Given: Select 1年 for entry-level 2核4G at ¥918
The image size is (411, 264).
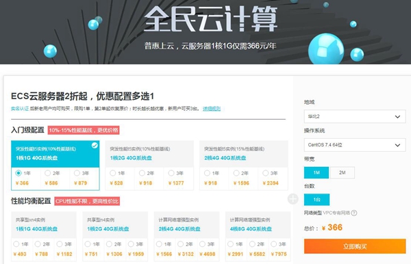Looking at the screenshot, I should [207, 173].
